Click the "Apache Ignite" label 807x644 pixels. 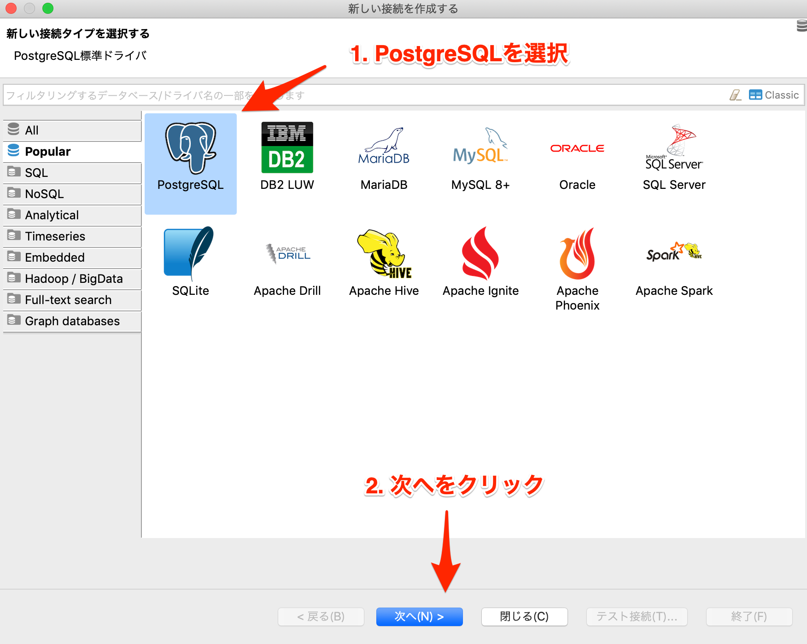point(481,291)
